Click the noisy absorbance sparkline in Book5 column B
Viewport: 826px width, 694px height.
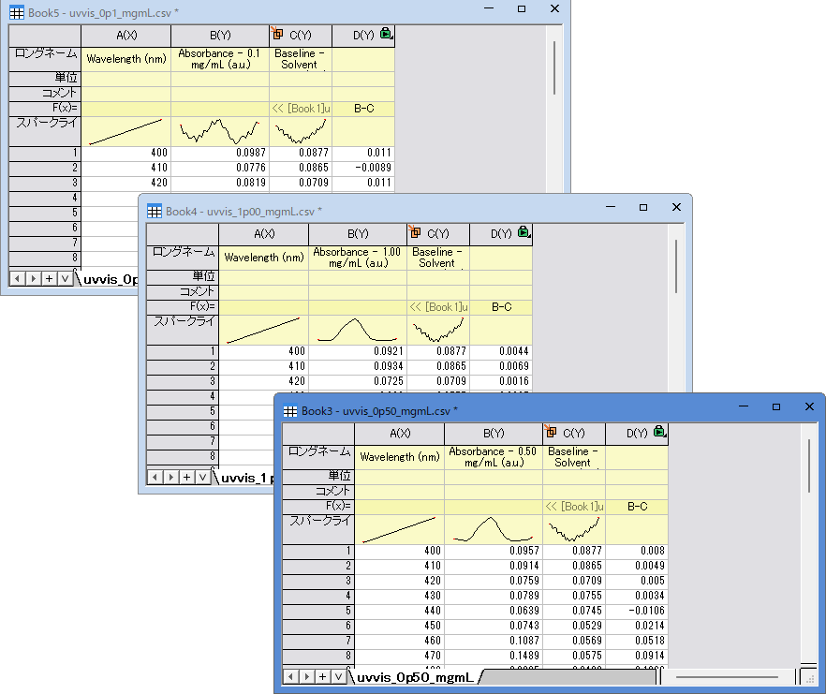coord(220,131)
